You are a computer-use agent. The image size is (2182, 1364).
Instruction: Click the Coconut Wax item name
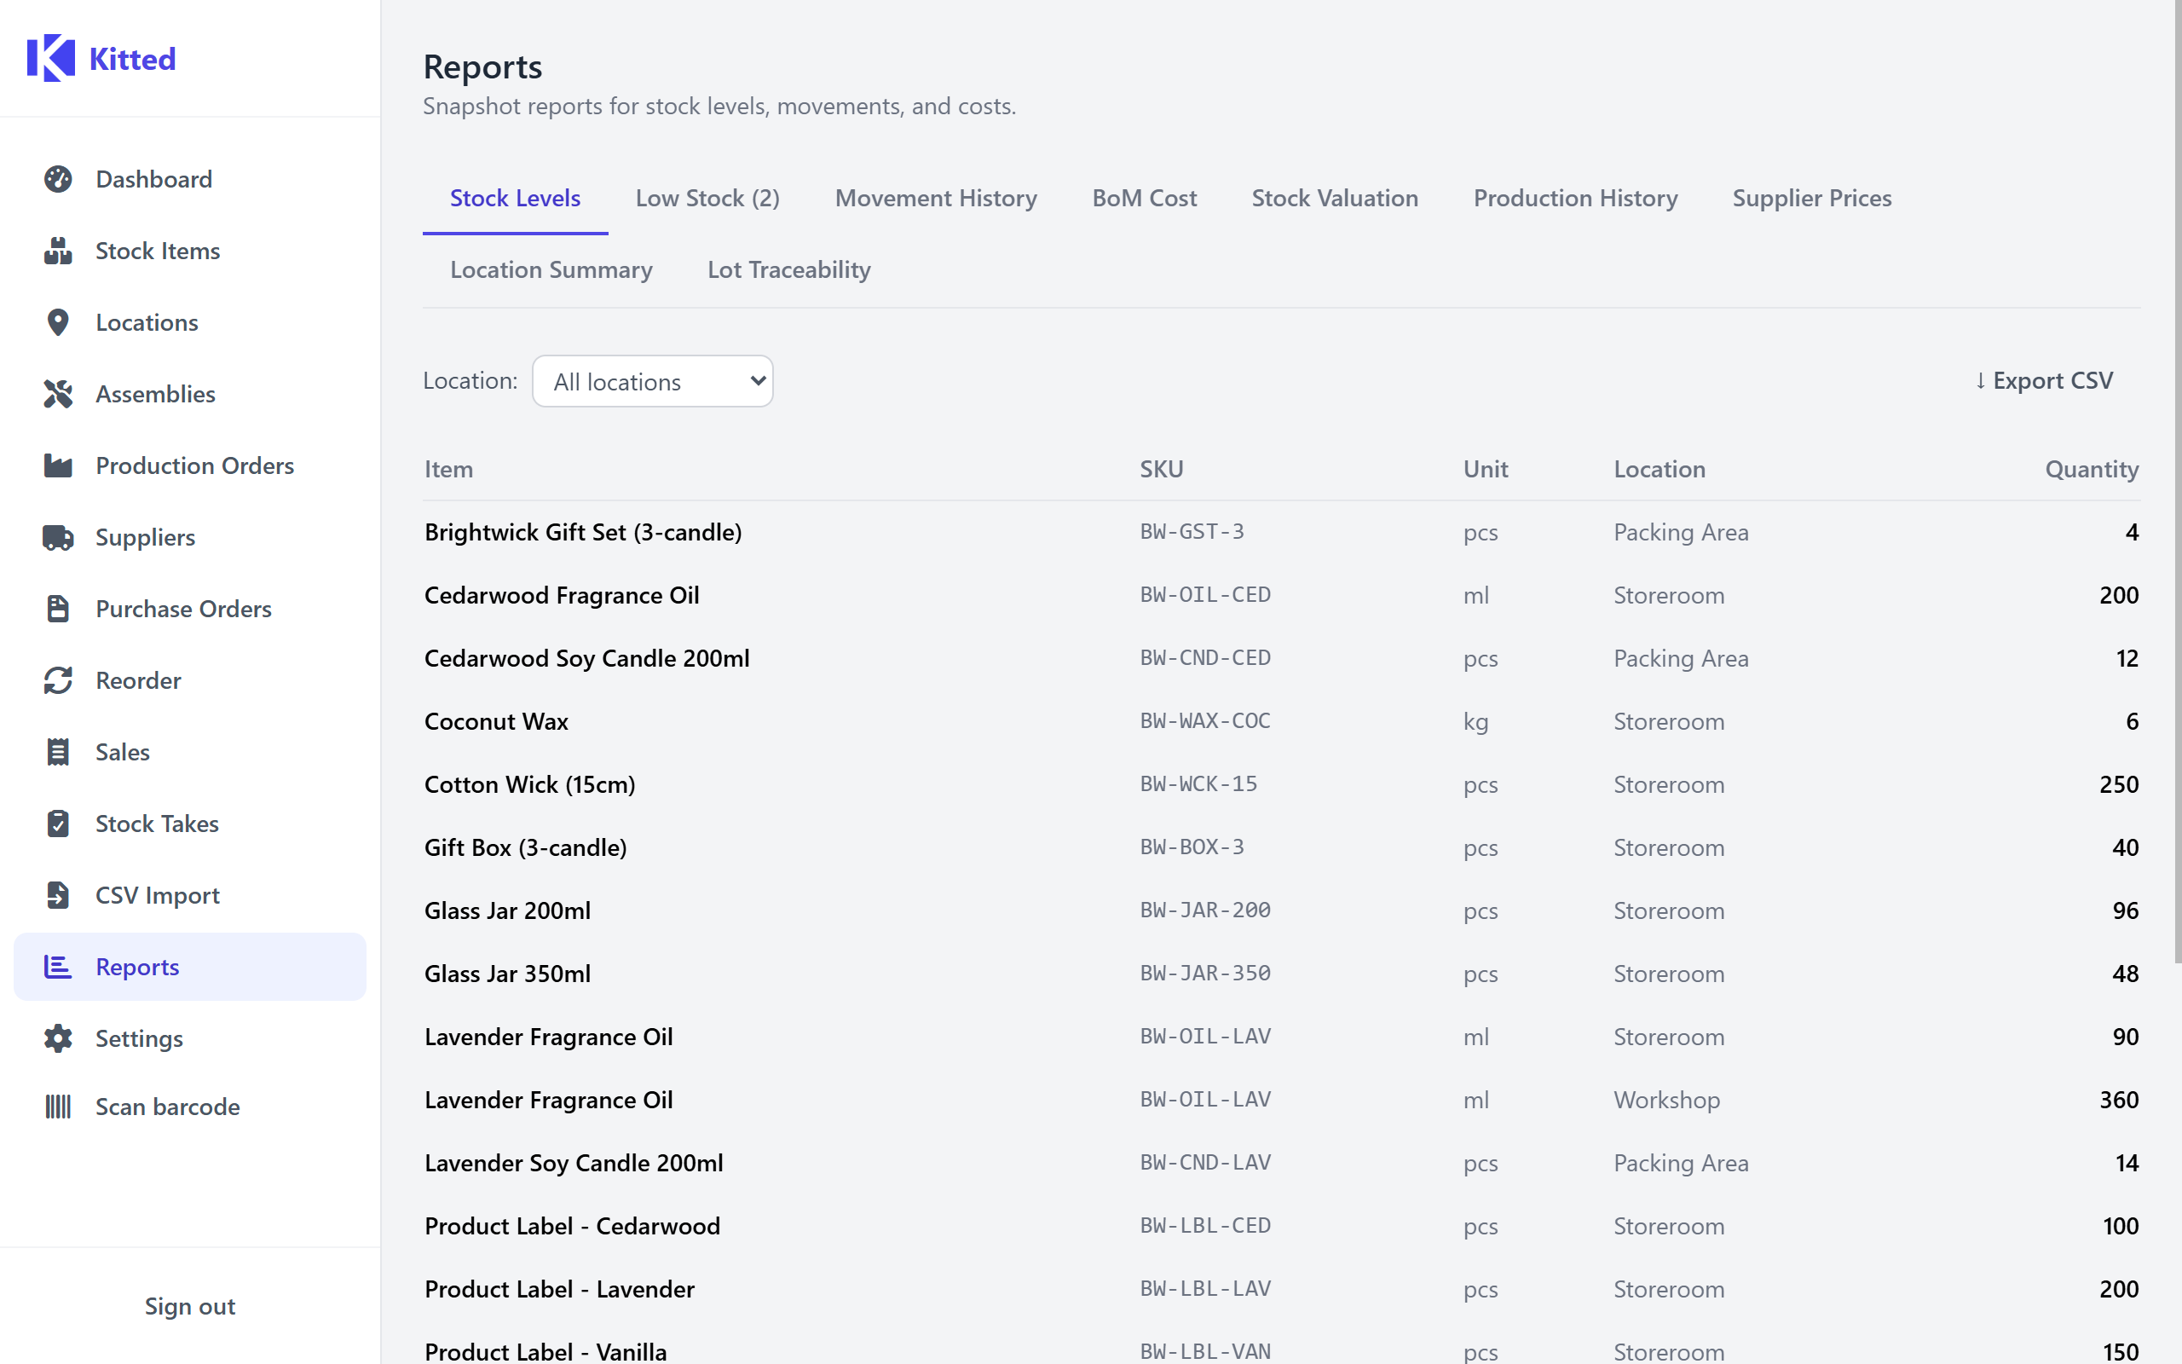click(496, 722)
